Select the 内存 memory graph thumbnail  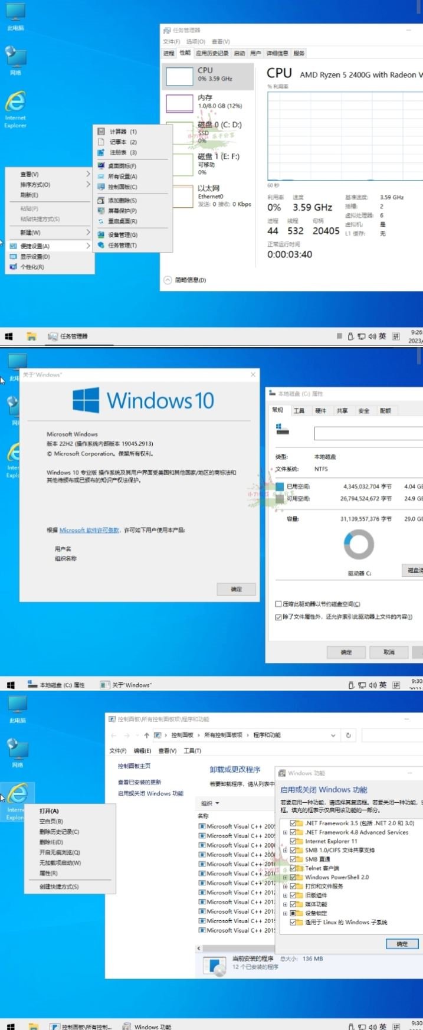[179, 103]
